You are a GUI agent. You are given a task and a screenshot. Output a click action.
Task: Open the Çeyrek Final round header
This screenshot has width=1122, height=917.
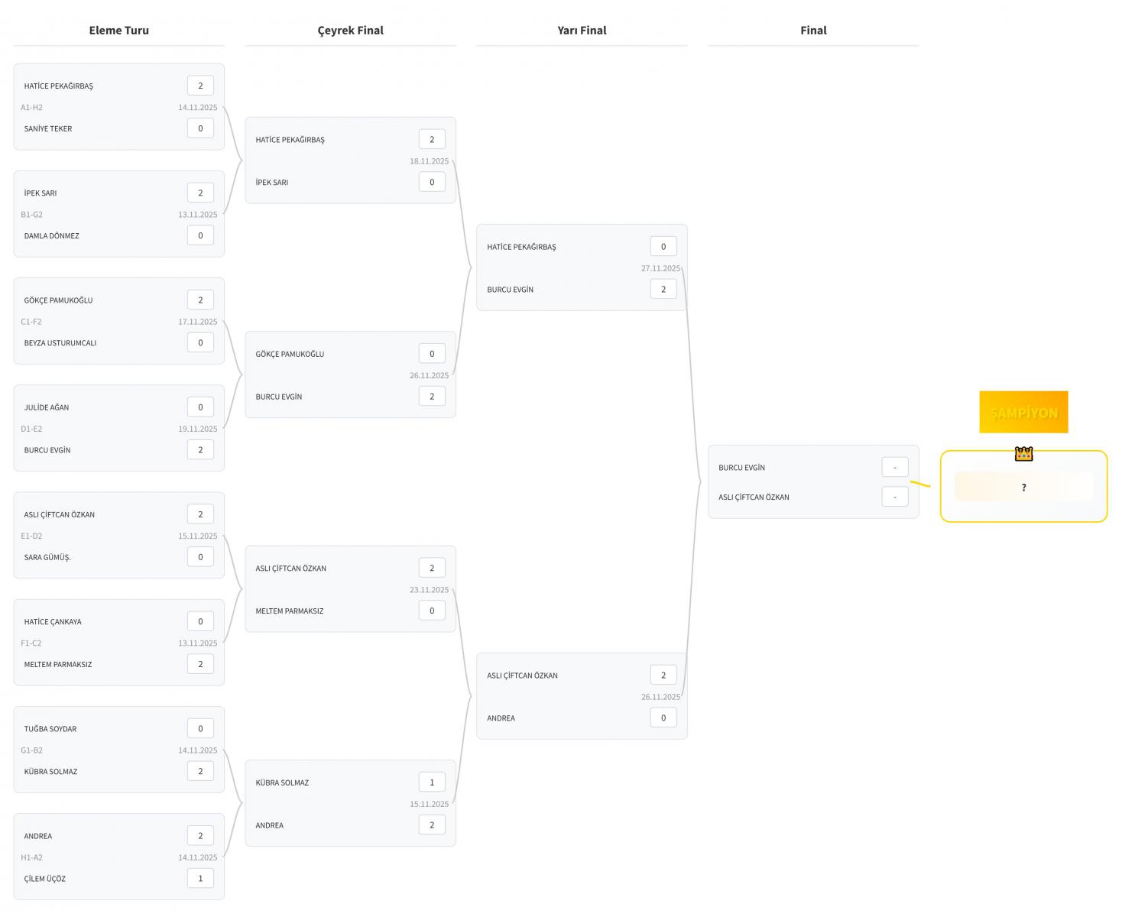(x=350, y=31)
